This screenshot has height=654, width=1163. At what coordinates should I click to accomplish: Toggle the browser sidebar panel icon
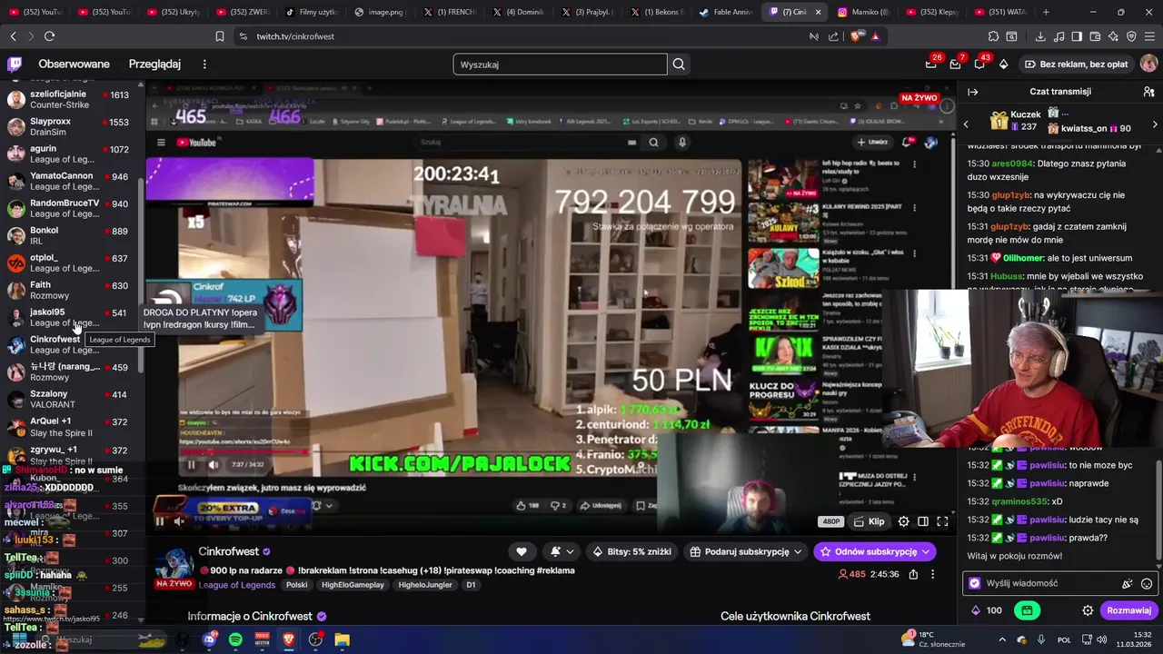pyautogui.click(x=1077, y=36)
